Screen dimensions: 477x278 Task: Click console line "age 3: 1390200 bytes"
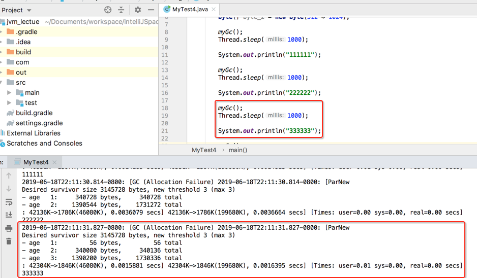pos(102,258)
